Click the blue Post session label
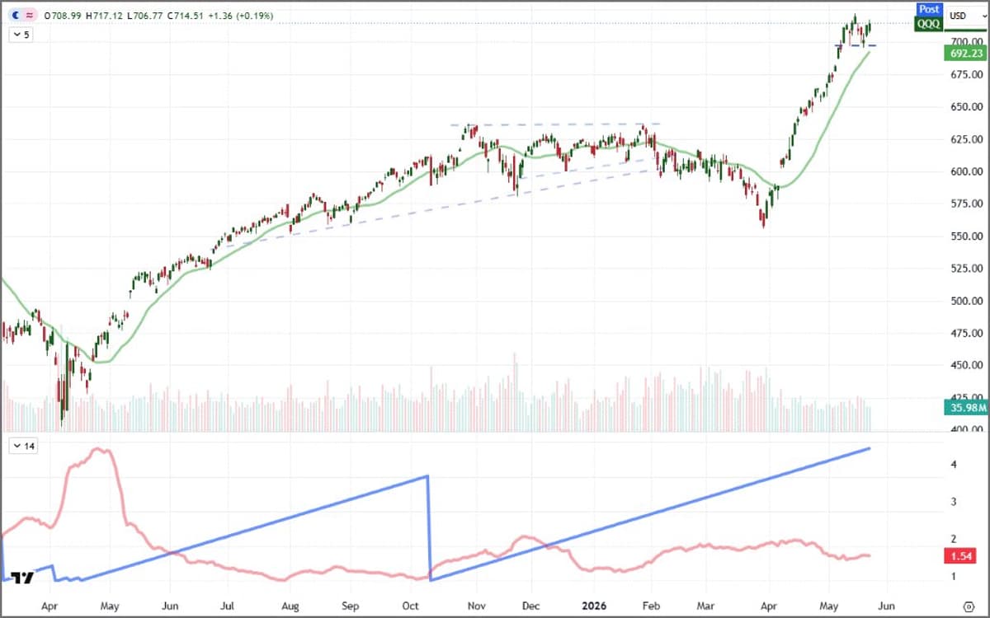Image resolution: width=990 pixels, height=618 pixels. coord(929,10)
